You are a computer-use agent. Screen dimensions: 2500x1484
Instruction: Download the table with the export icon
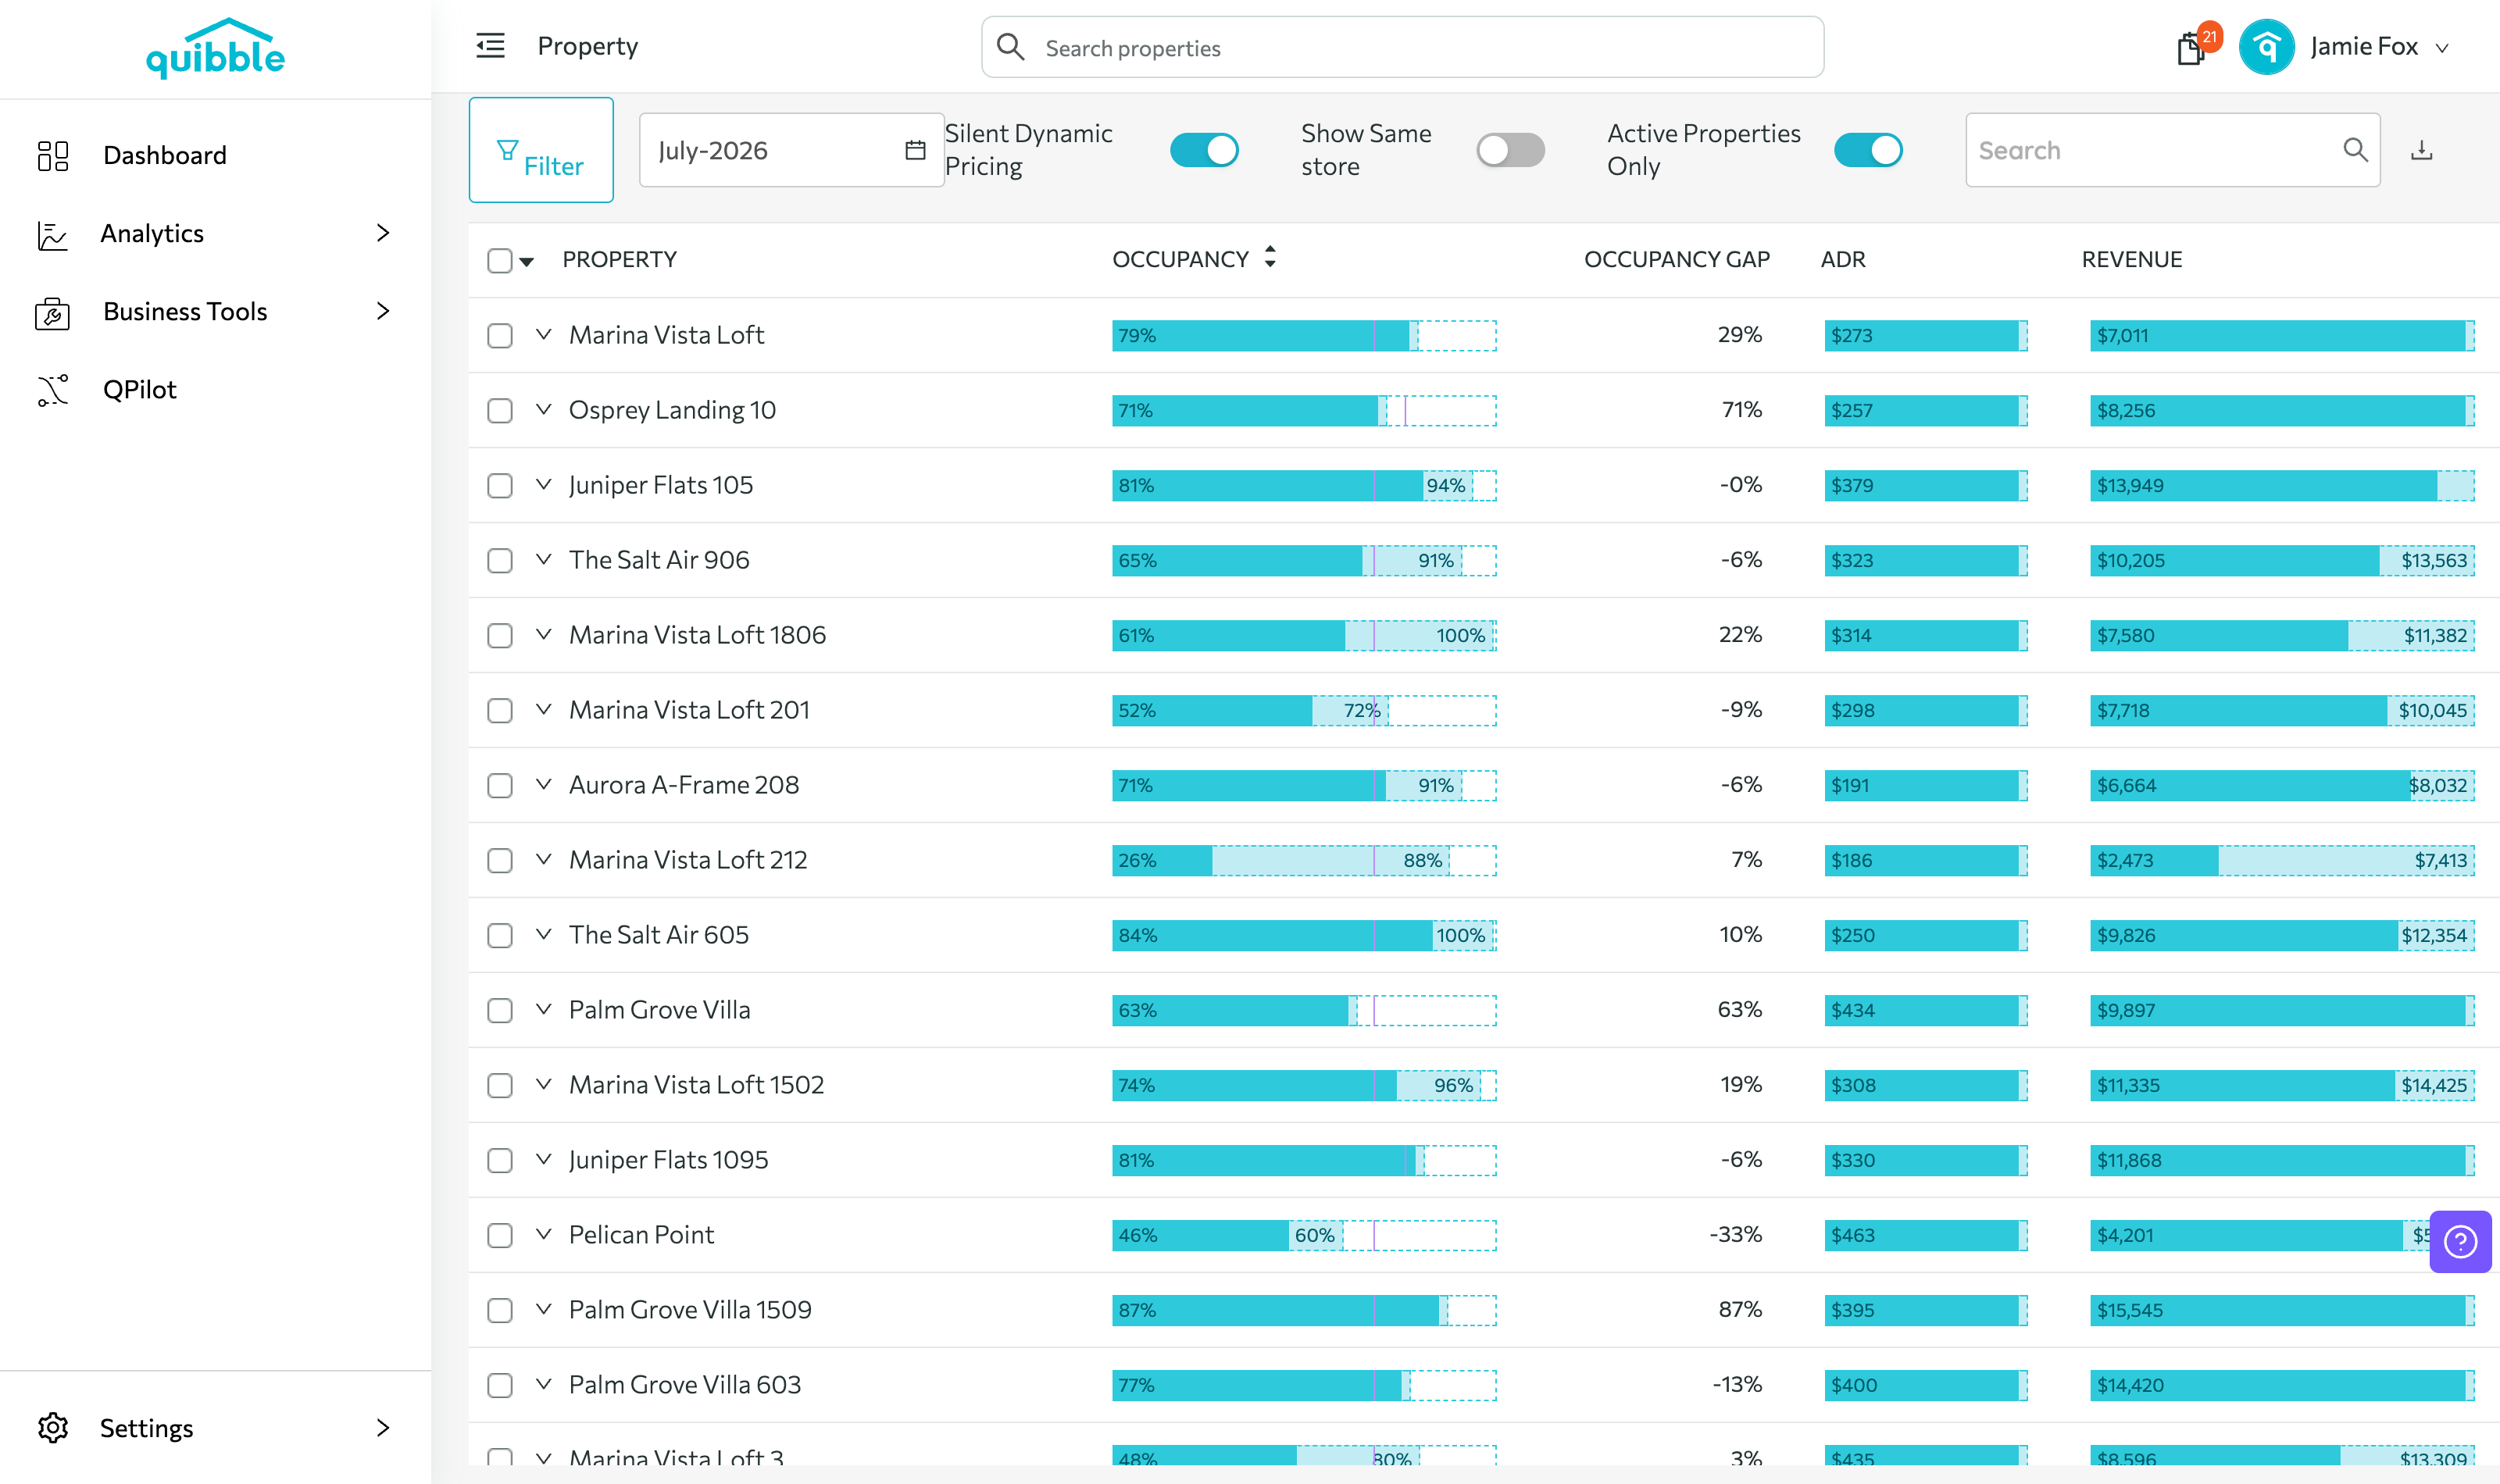[2421, 150]
